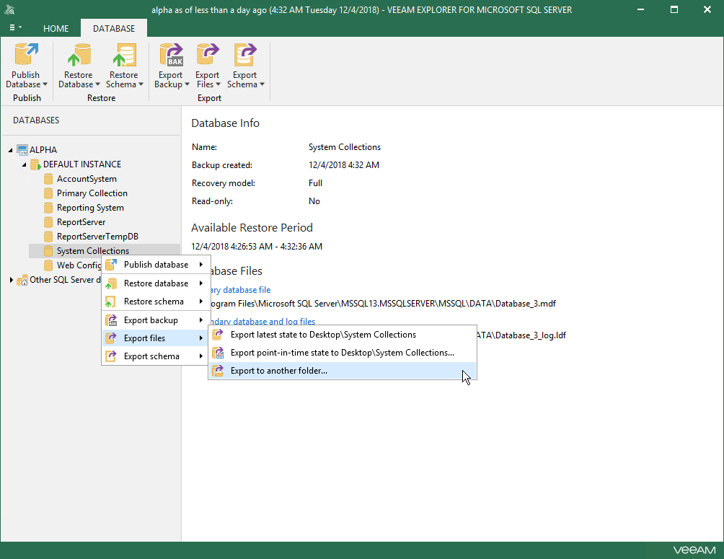Click the DEFAULT INSTANCE icon in tree
The width and height of the screenshot is (724, 559).
pyautogui.click(x=35, y=164)
